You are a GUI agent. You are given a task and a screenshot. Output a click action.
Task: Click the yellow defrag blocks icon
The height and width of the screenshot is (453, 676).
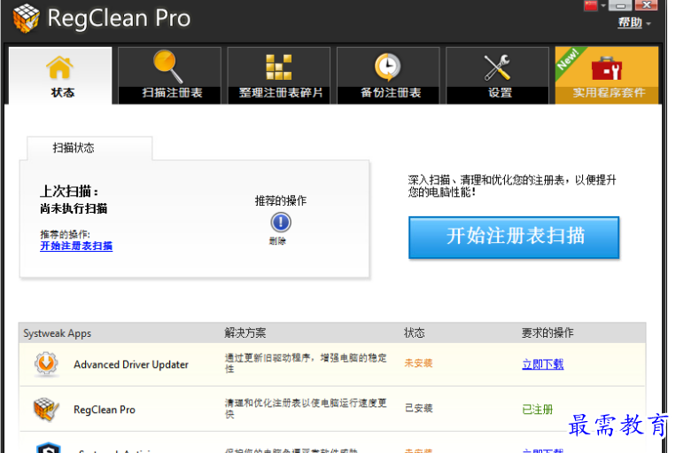tap(279, 67)
